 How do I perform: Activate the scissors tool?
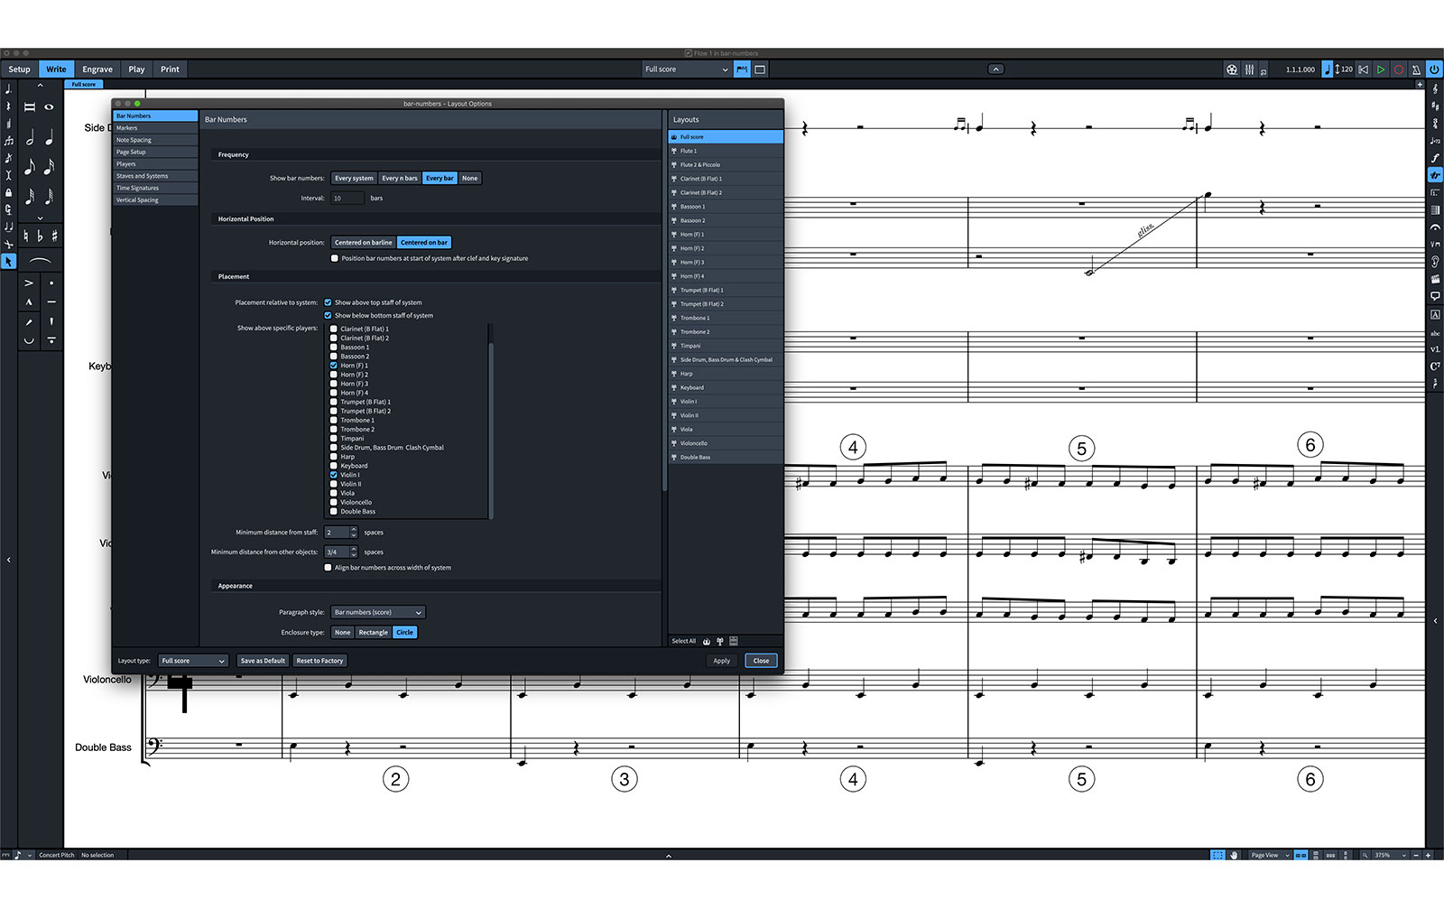coord(8,244)
